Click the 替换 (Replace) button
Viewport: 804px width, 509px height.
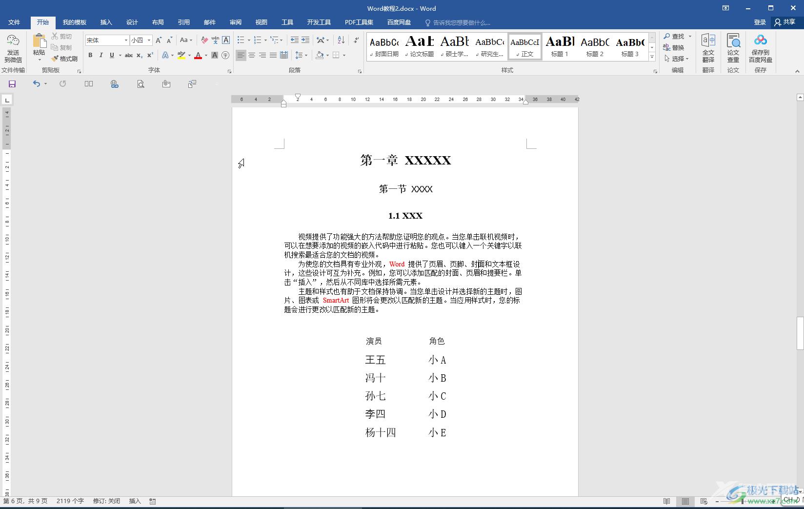click(674, 47)
